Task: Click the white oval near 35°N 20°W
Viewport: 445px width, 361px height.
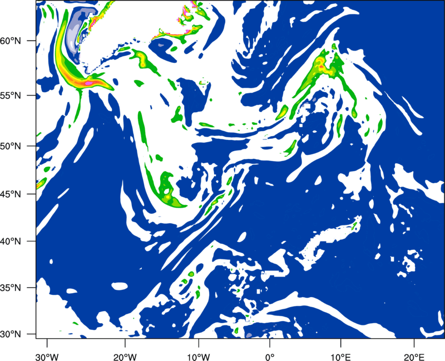Action: click(120, 286)
